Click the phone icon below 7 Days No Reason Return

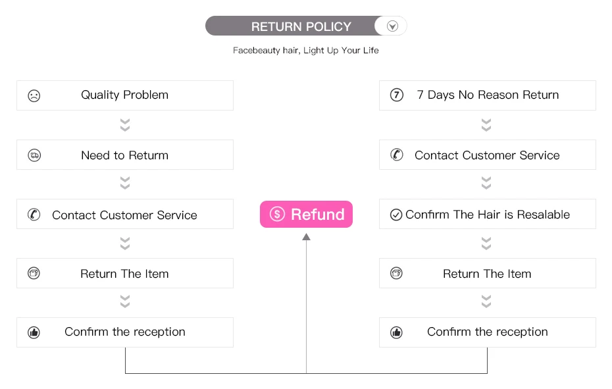click(x=397, y=155)
